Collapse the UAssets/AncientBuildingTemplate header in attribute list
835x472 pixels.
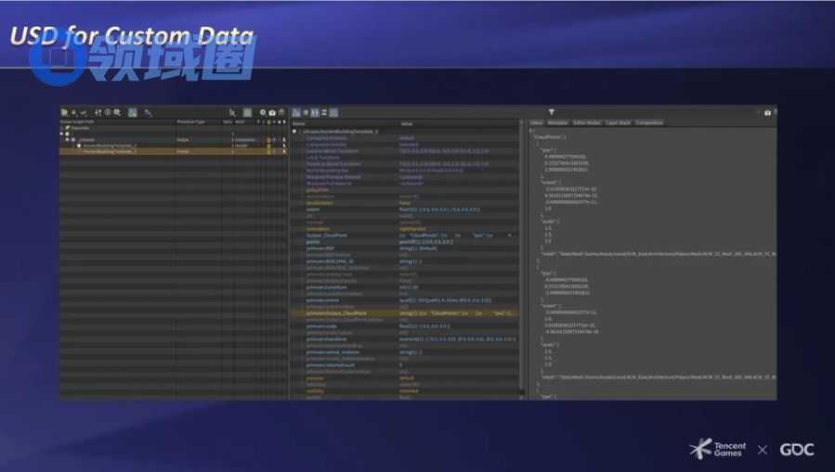tap(294, 132)
